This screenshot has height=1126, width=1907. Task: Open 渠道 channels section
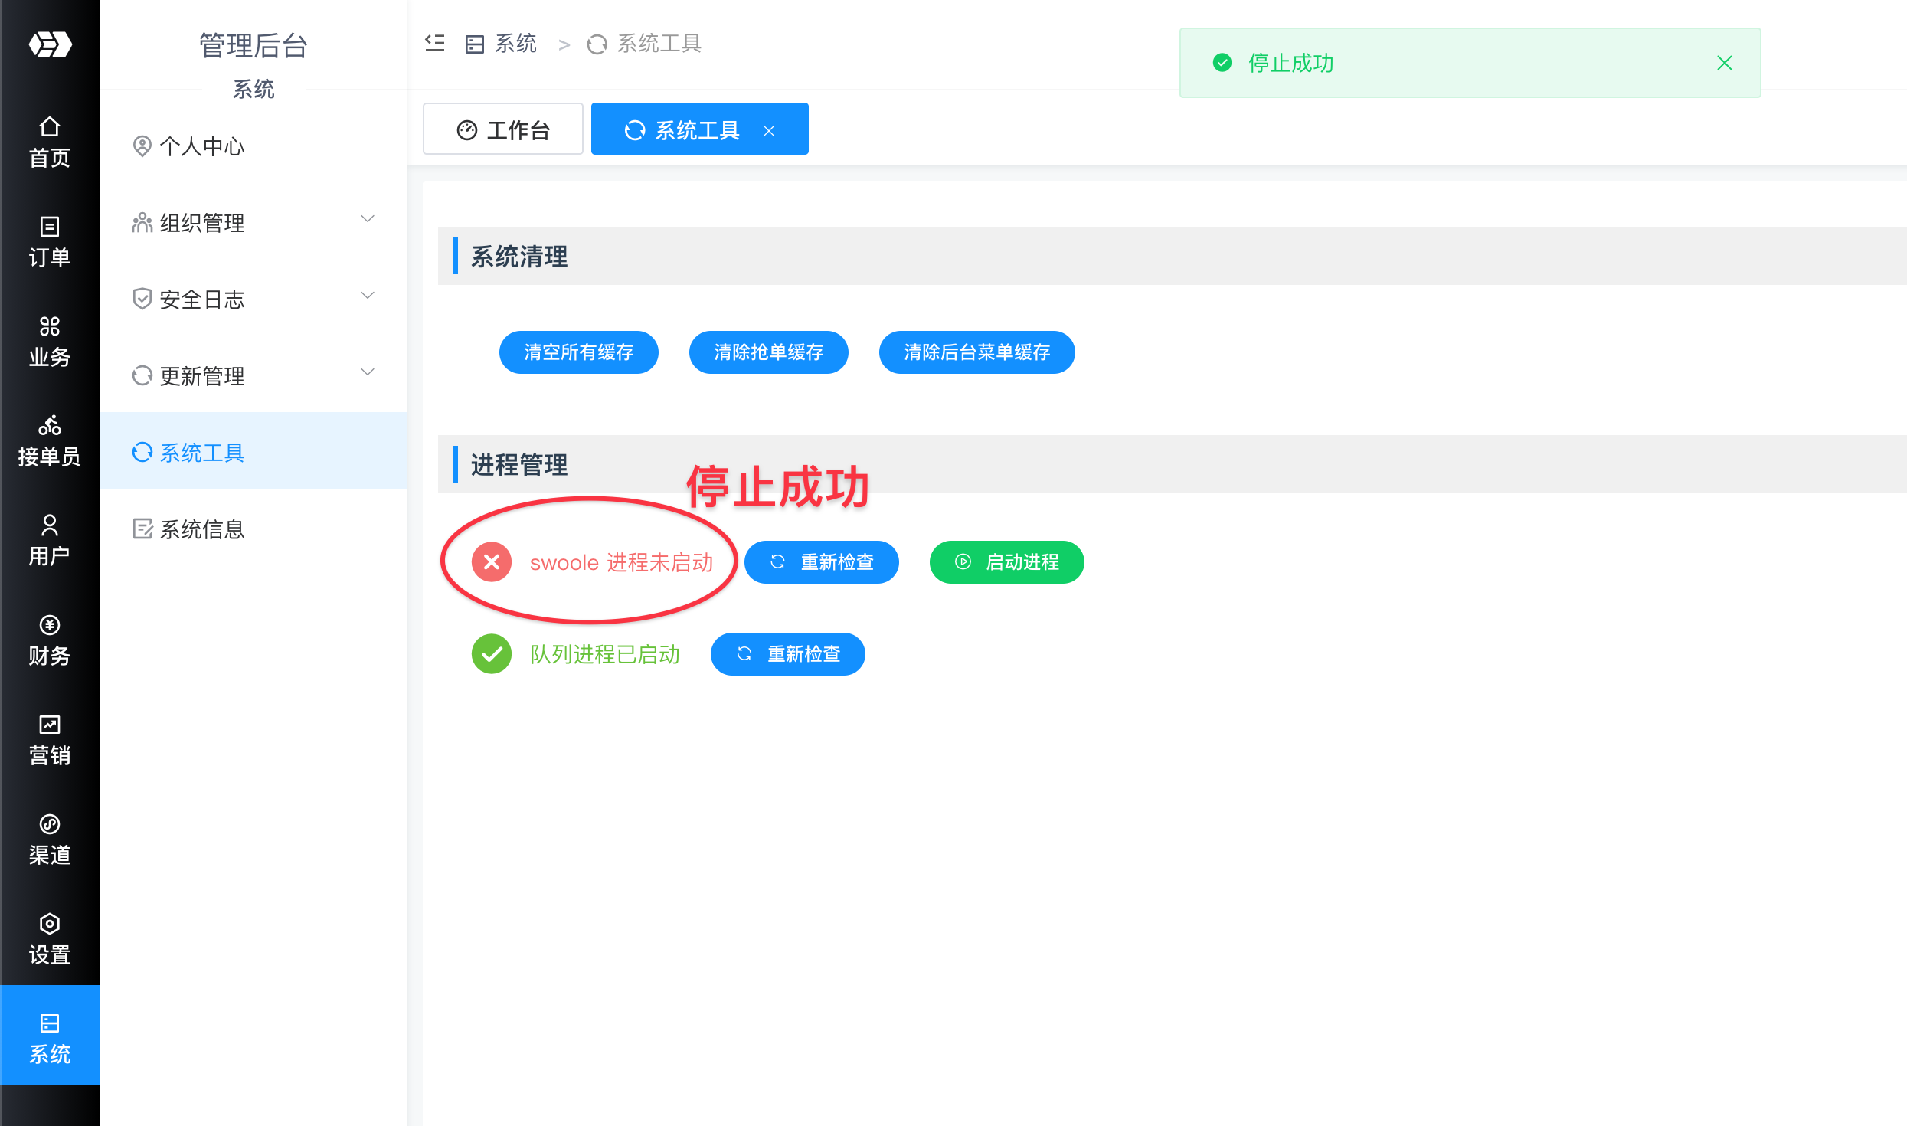click(50, 840)
